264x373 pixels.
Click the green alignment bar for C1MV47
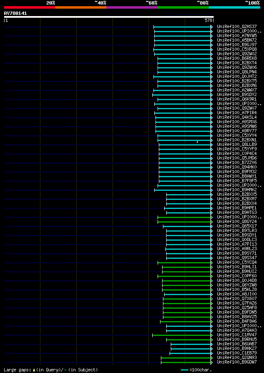click(182, 335)
